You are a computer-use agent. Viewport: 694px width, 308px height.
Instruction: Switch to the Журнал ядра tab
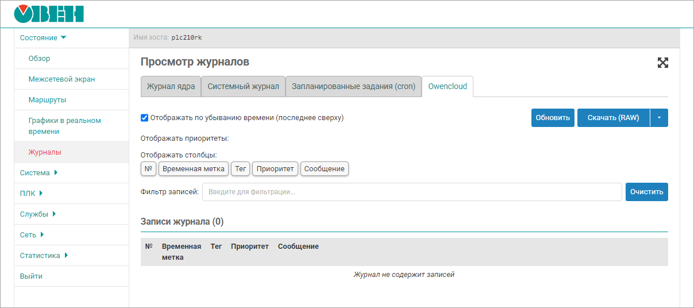point(171,87)
